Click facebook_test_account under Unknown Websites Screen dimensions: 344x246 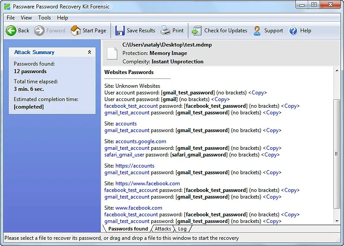(x=131, y=106)
